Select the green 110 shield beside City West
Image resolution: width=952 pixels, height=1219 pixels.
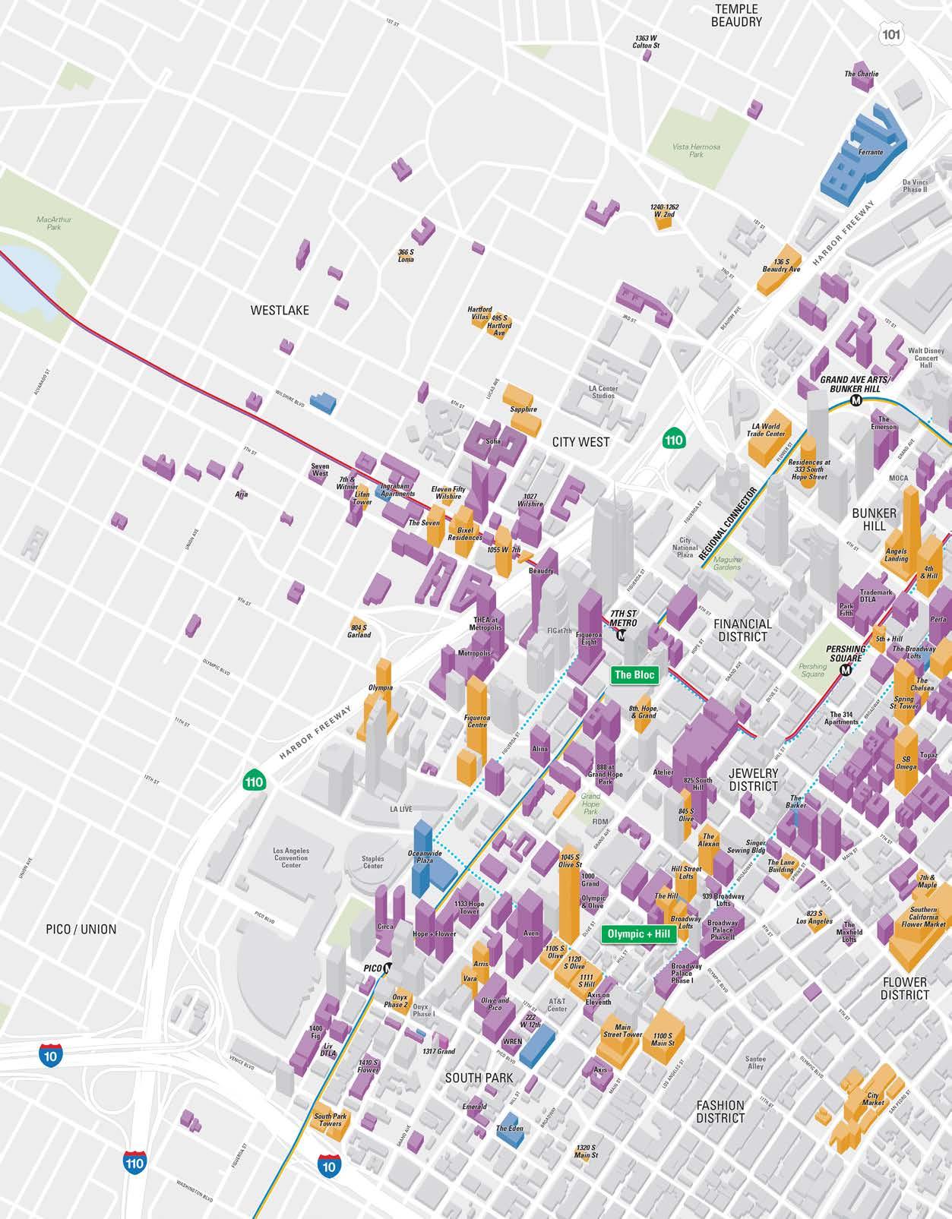pos(674,440)
